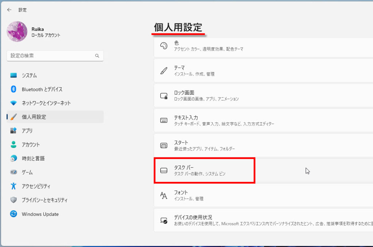The height and width of the screenshot is (247, 373).
Task: Click the back arrow in Settings header
Action: [x=9, y=10]
